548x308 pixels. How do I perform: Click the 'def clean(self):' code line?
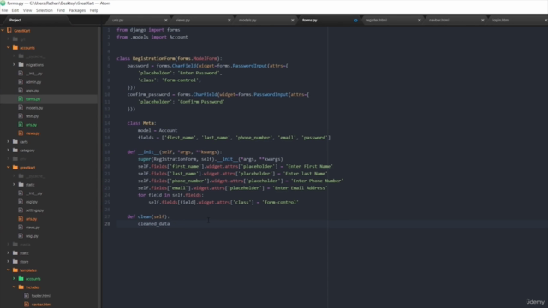148,216
